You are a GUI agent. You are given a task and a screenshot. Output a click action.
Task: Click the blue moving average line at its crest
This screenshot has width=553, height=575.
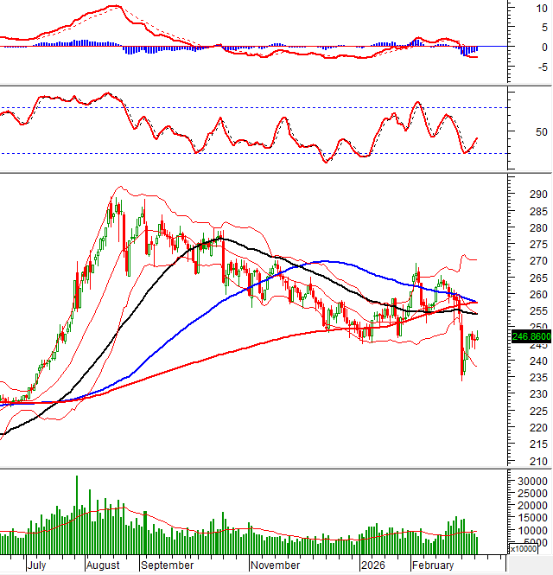pyautogui.click(x=324, y=261)
